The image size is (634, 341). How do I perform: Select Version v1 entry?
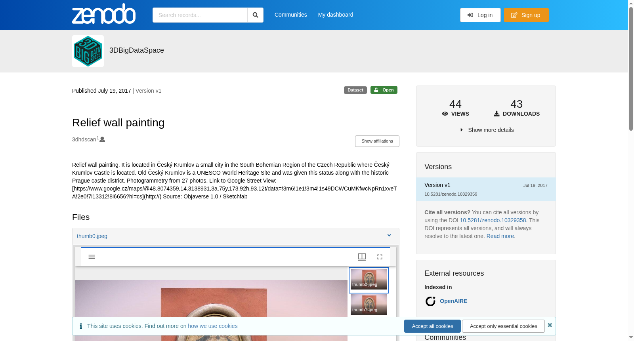click(x=486, y=189)
